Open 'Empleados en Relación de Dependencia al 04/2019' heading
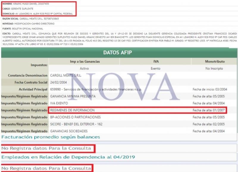The image size is (238, 172). tap(68, 157)
